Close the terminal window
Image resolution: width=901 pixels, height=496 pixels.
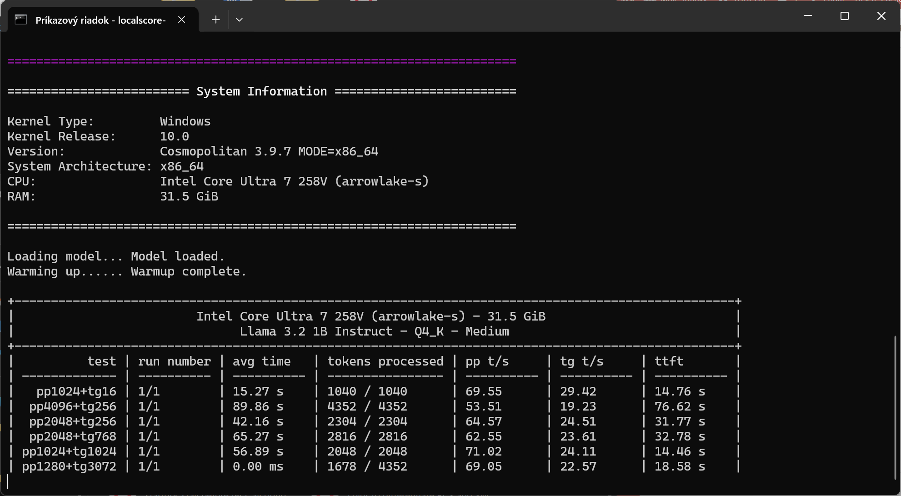click(881, 16)
